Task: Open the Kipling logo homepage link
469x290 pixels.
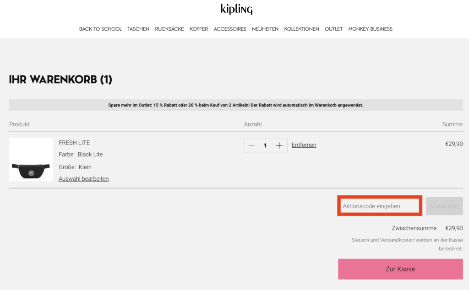Action: [x=237, y=9]
